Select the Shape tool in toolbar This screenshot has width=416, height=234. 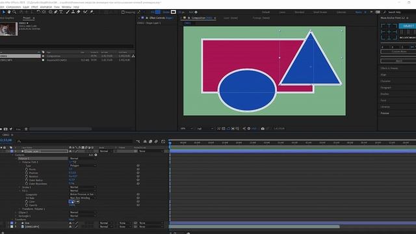pos(50,12)
